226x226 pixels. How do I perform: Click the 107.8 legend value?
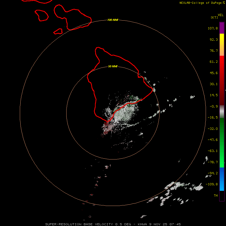tap(213, 28)
